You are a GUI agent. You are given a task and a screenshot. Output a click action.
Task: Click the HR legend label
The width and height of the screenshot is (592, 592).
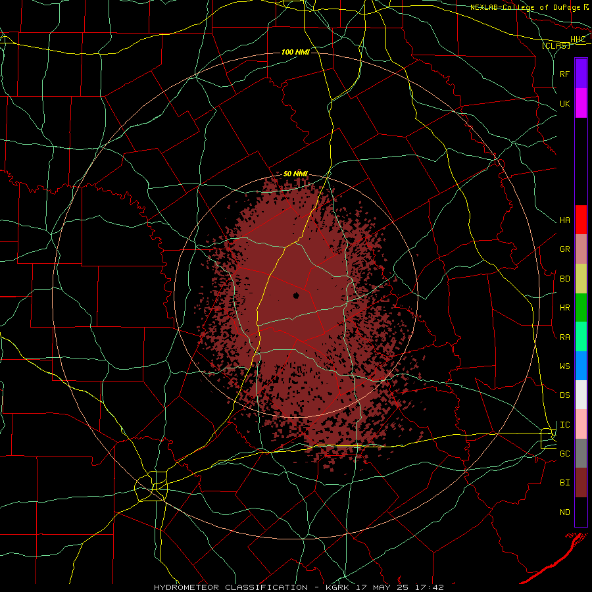[x=564, y=308]
